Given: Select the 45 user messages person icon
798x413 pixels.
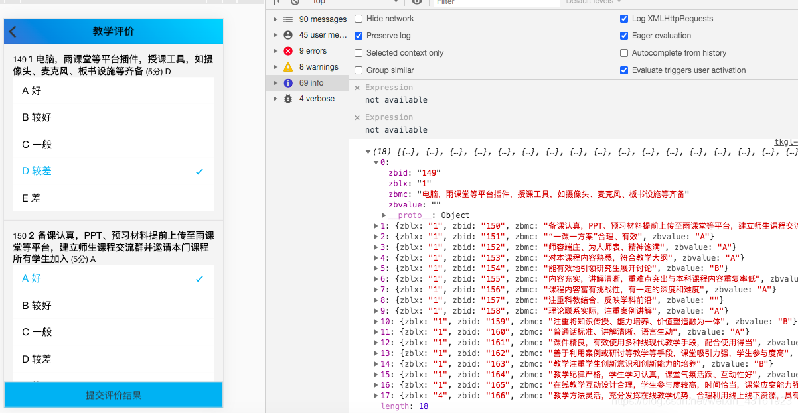Looking at the screenshot, I should [288, 35].
